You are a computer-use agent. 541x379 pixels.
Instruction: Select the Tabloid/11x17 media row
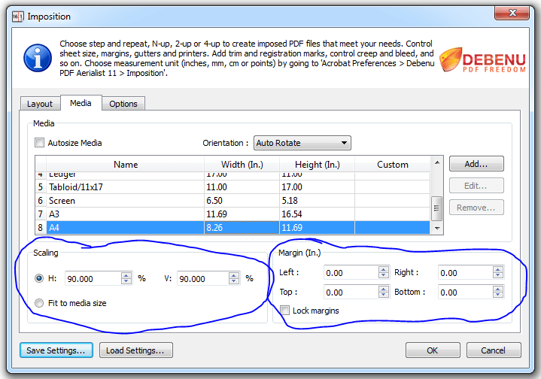click(233, 187)
